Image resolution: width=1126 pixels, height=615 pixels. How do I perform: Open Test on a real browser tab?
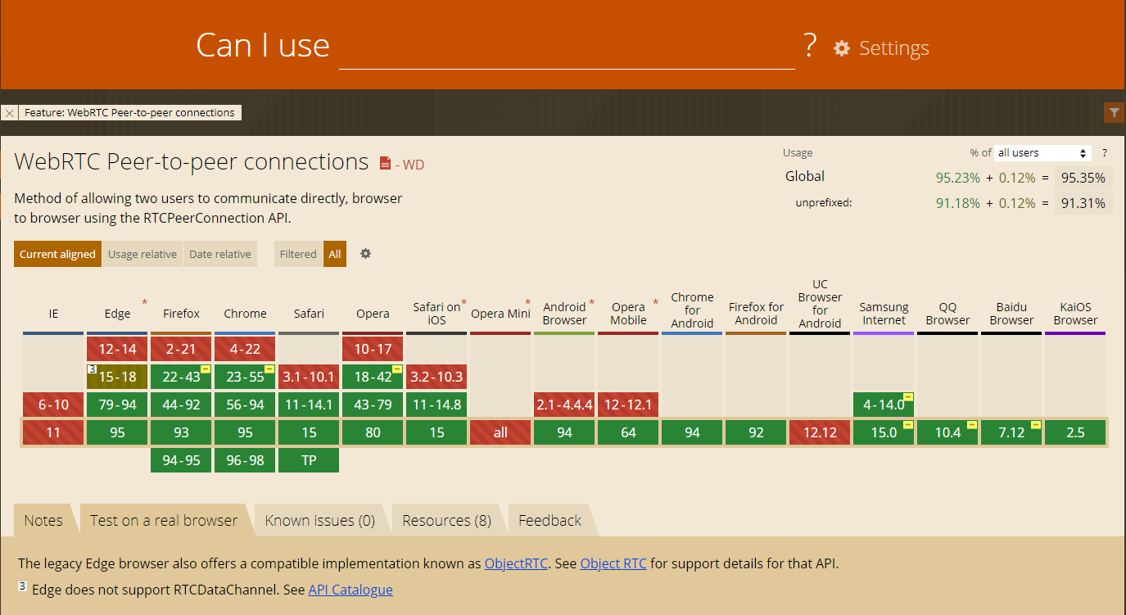coord(164,520)
